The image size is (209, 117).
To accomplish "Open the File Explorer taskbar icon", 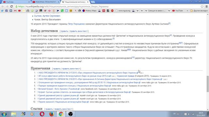I will tap(13, 114).
